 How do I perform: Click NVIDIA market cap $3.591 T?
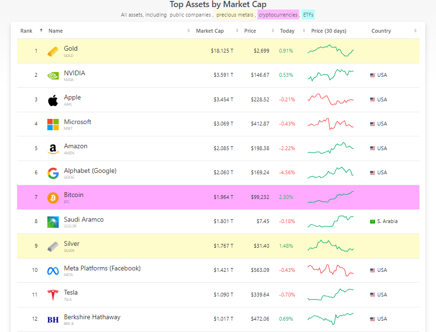[x=223, y=75]
